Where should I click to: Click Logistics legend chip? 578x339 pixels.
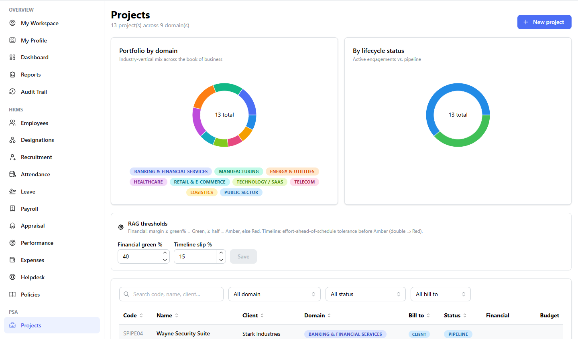pyautogui.click(x=201, y=192)
